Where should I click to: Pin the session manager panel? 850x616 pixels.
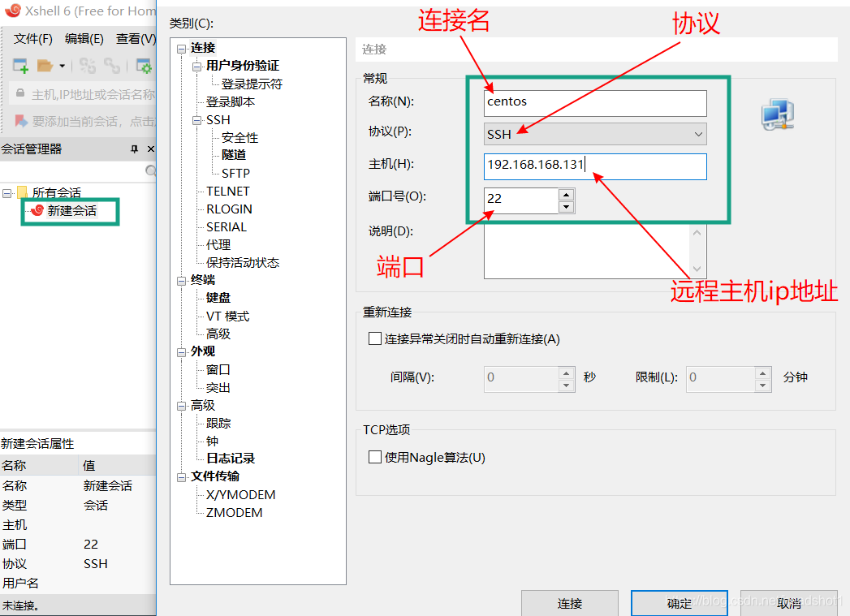(135, 149)
